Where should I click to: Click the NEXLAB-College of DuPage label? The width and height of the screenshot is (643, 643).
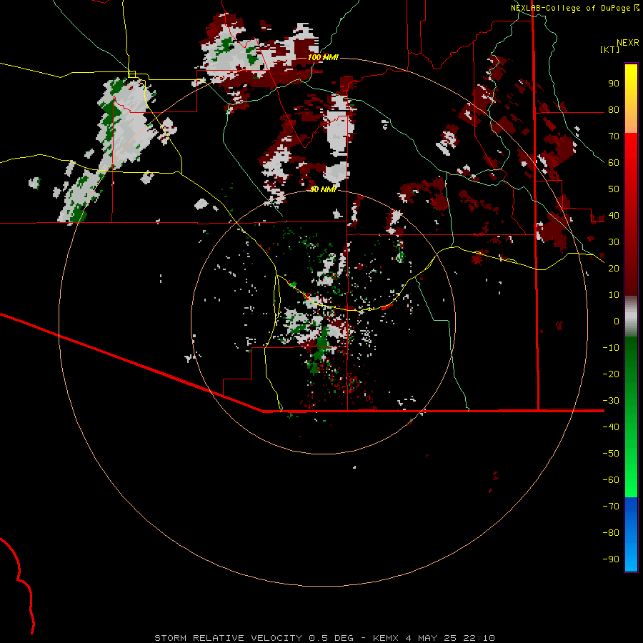click(x=571, y=8)
